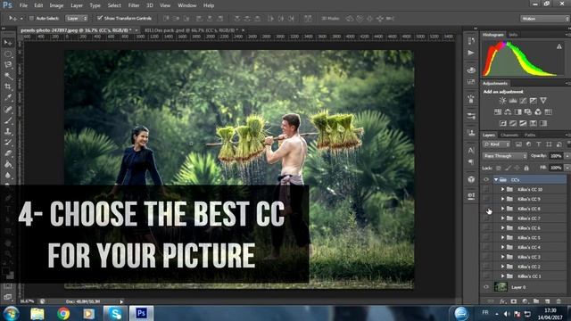Open layer styles fx menu
The image size is (571, 321).
click(502, 301)
